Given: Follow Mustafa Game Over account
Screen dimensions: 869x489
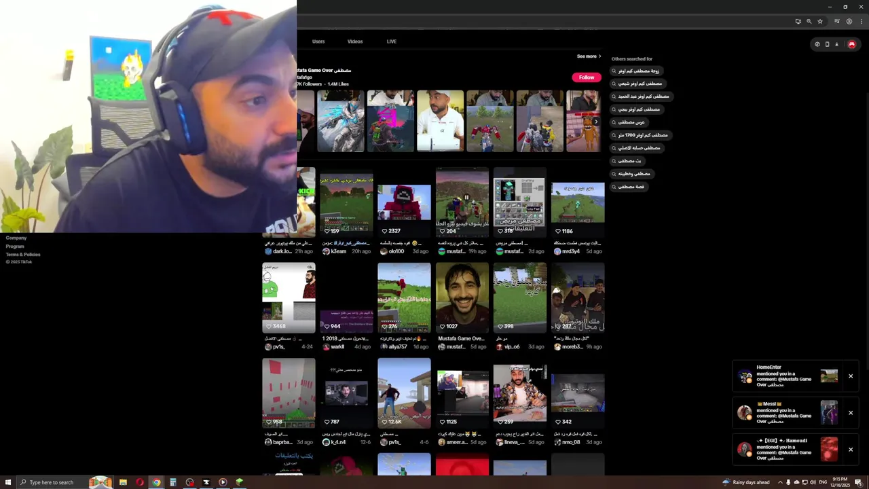Looking at the screenshot, I should tap(587, 77).
